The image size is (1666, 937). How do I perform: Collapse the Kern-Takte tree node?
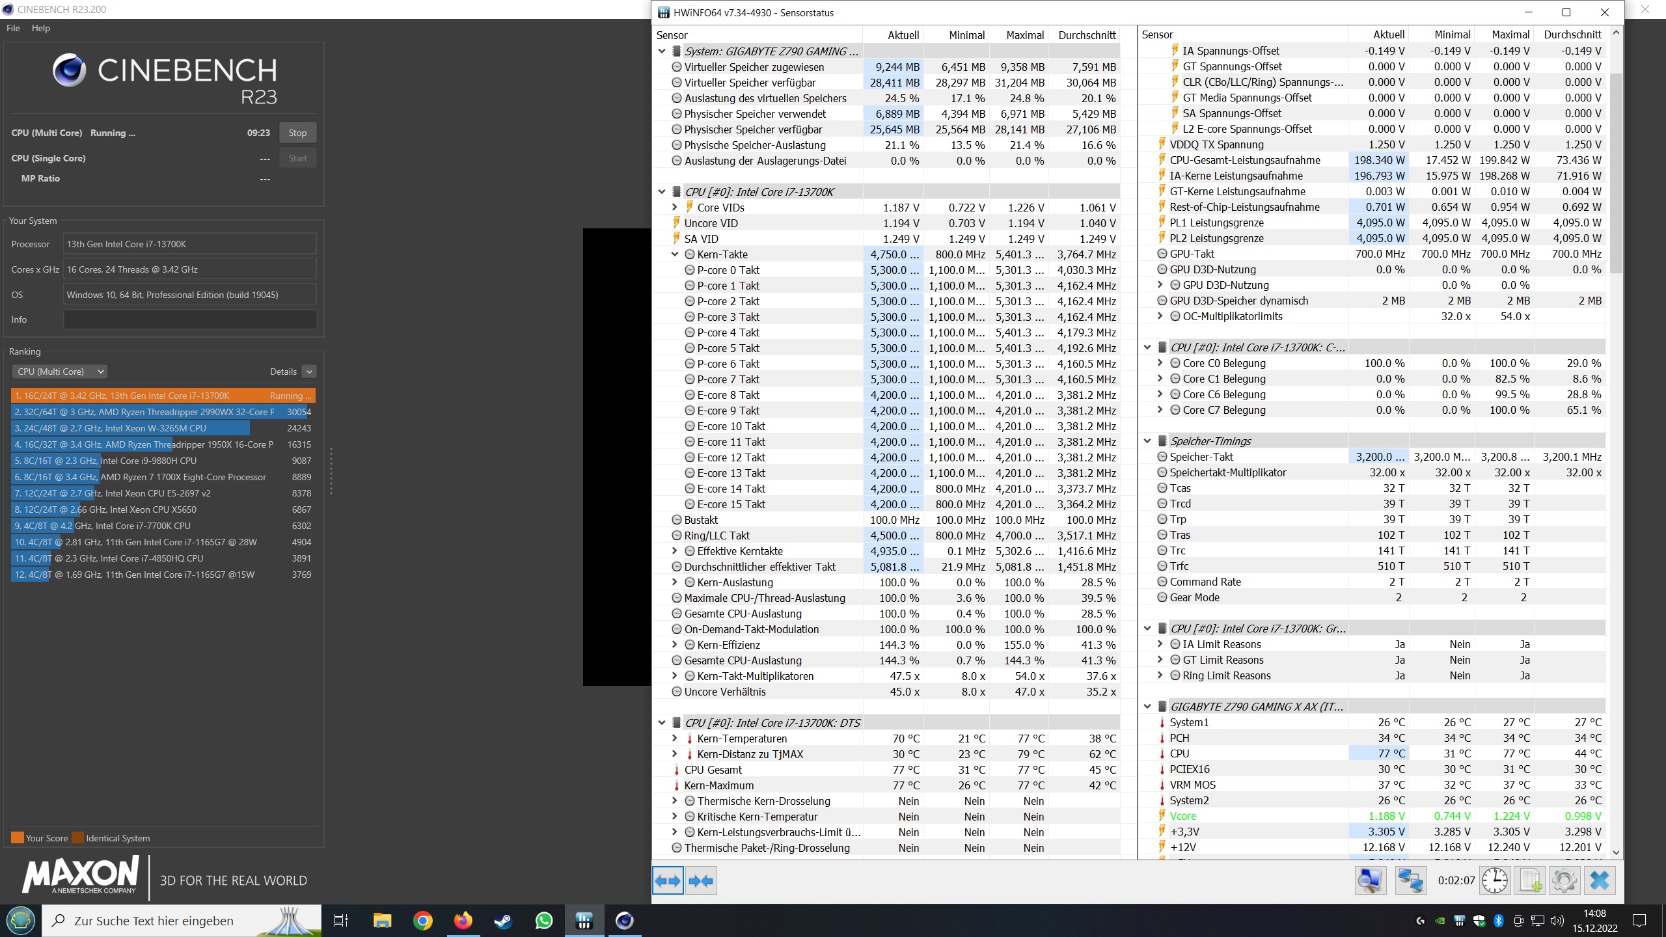tap(675, 254)
